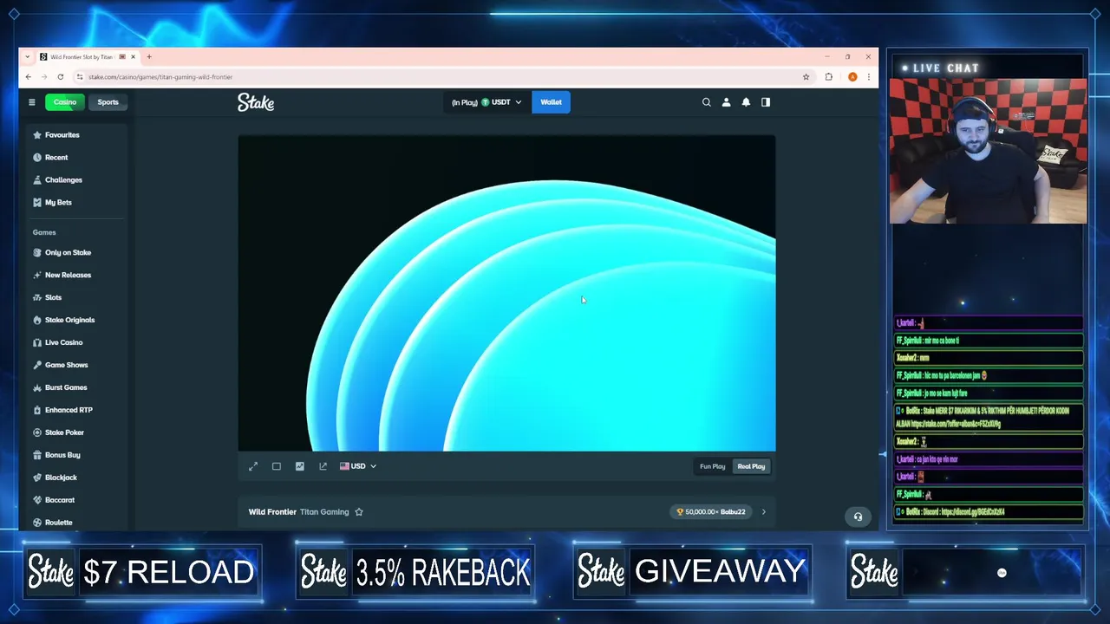Open the Stake hamburger menu
The height and width of the screenshot is (624, 1110).
pyautogui.click(x=32, y=102)
